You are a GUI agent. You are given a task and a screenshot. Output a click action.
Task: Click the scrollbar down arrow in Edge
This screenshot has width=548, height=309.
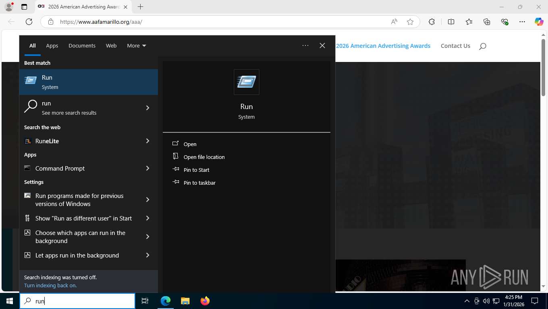[x=543, y=286]
